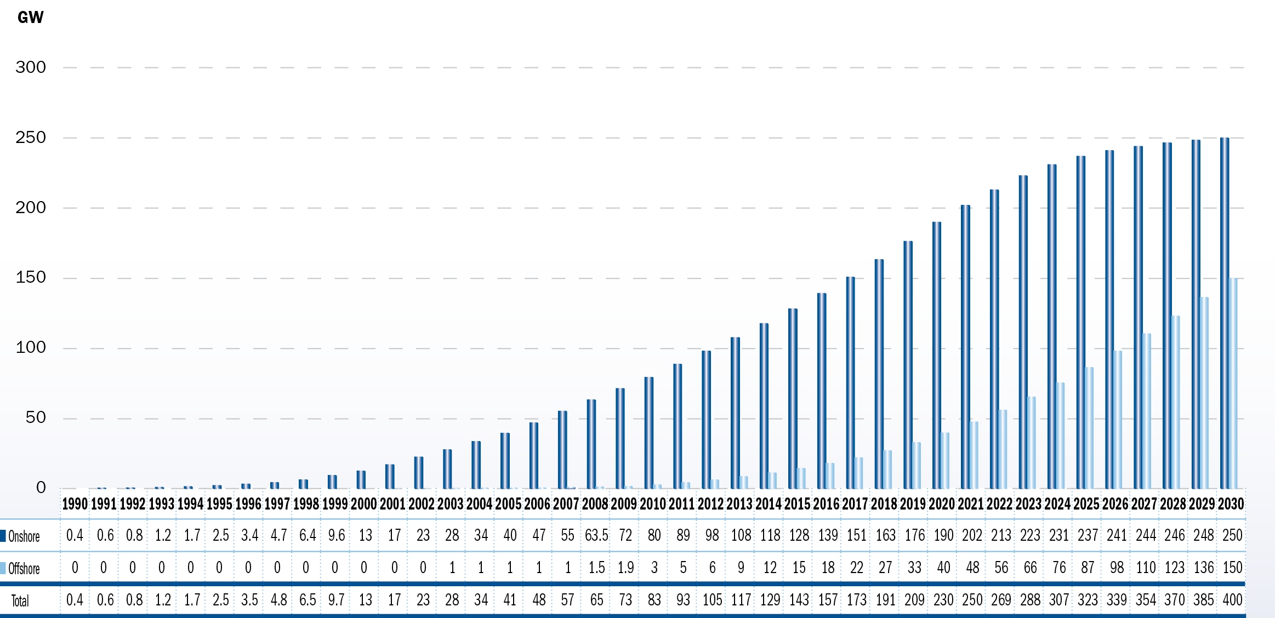Select the Offshore row label
The height and width of the screenshot is (618, 1275).
point(24,569)
